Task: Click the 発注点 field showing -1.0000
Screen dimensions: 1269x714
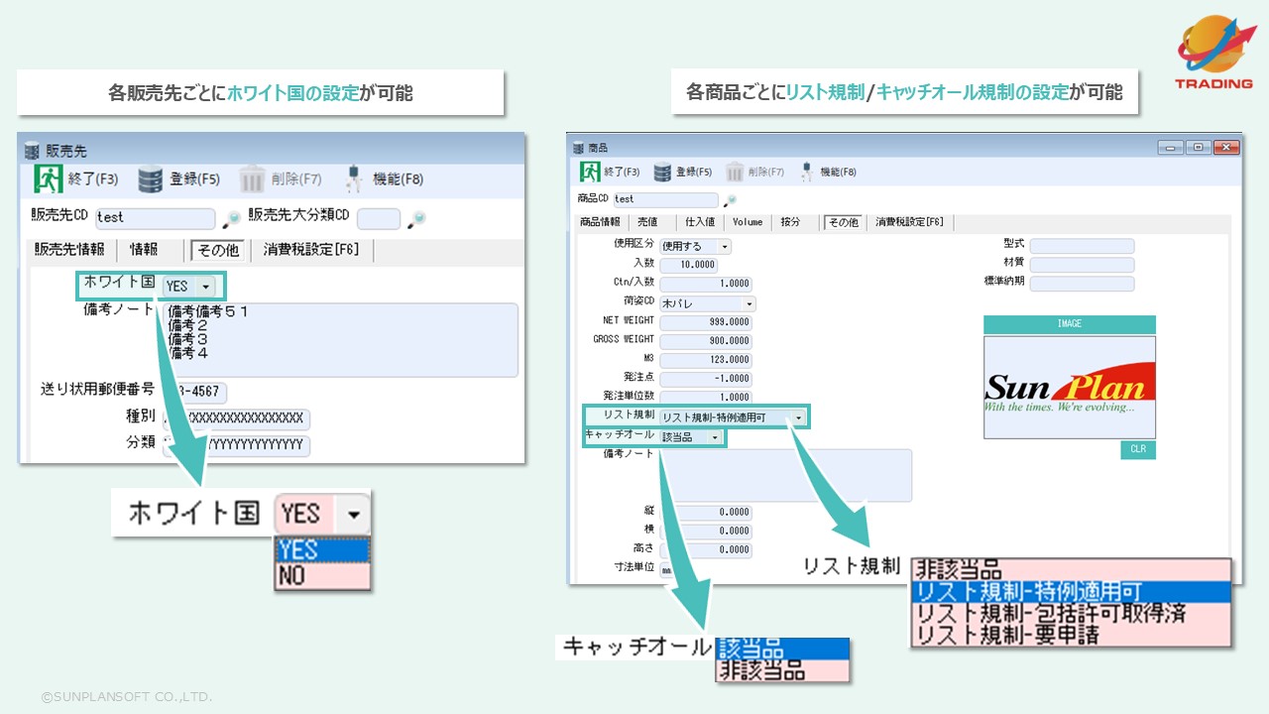Action: [706, 379]
